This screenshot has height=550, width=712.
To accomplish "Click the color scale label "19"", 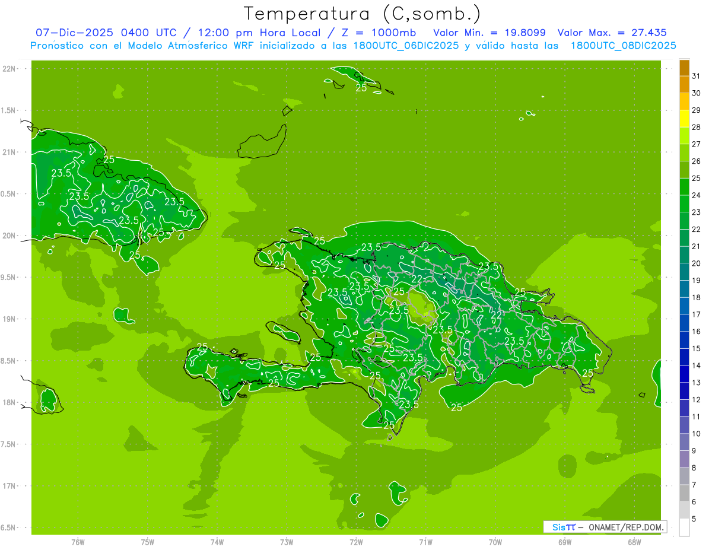I will click(x=697, y=280).
